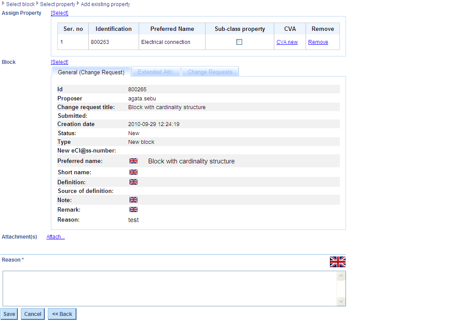Click the large UK flag above Reason box
The width and height of the screenshot is (449, 322).
(x=337, y=262)
